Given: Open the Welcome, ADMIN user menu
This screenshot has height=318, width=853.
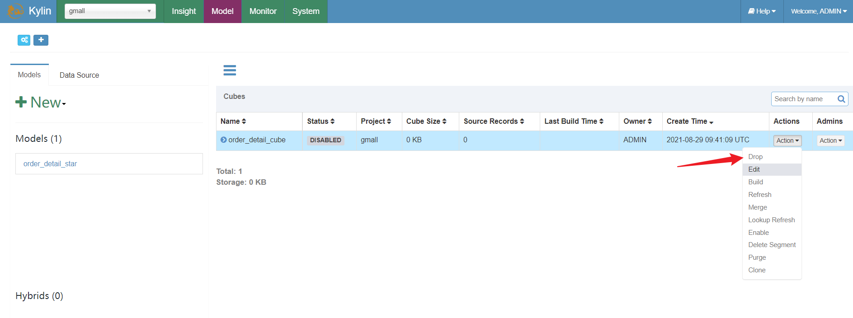Looking at the screenshot, I should 819,11.
